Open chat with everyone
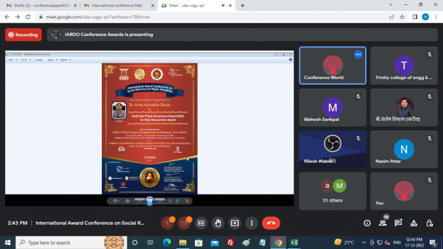The height and width of the screenshot is (249, 443). point(398,223)
